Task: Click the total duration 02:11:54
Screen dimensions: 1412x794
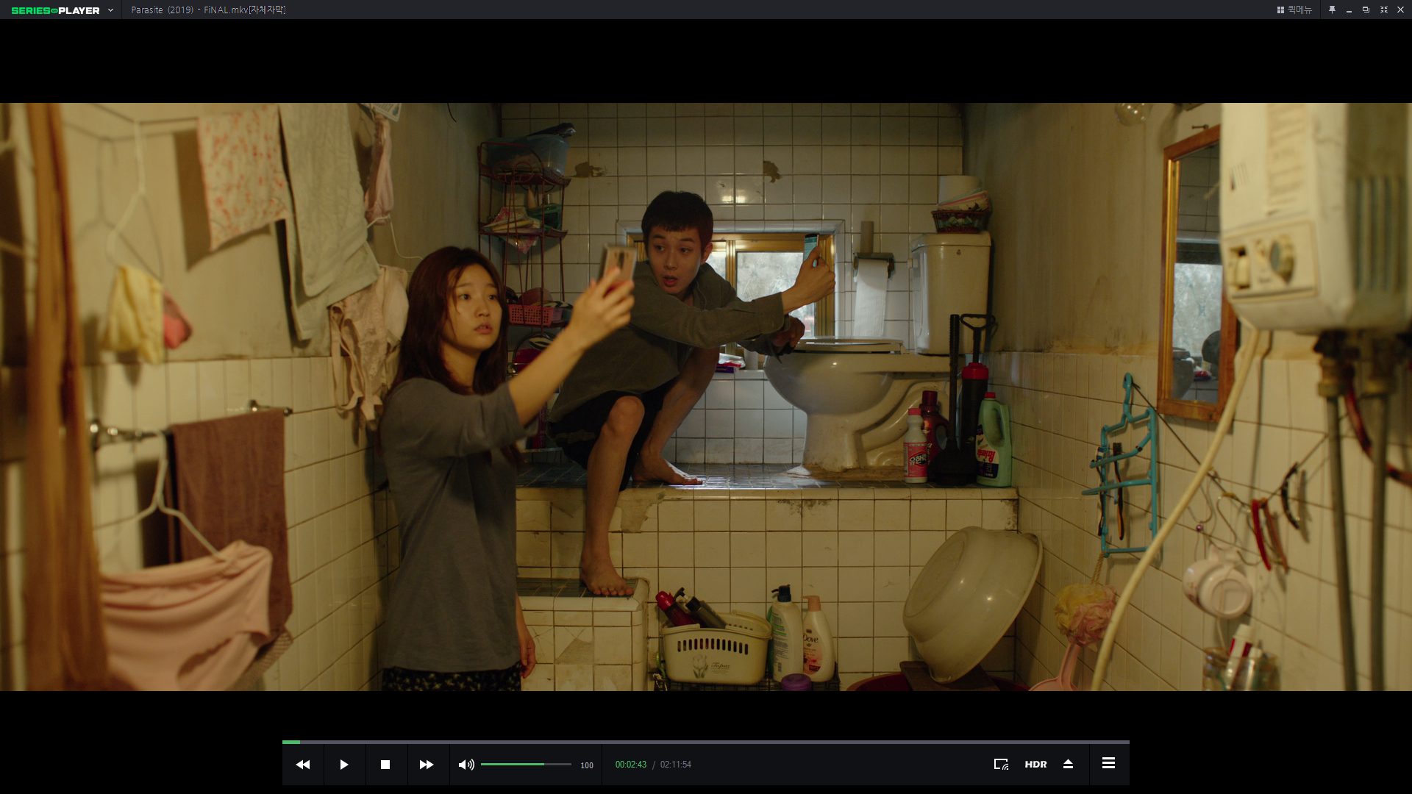Action: 676,765
